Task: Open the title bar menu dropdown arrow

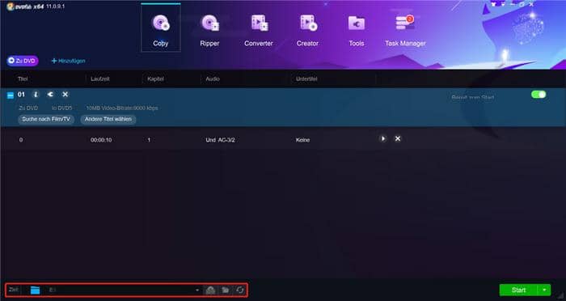Action: (x=503, y=5)
